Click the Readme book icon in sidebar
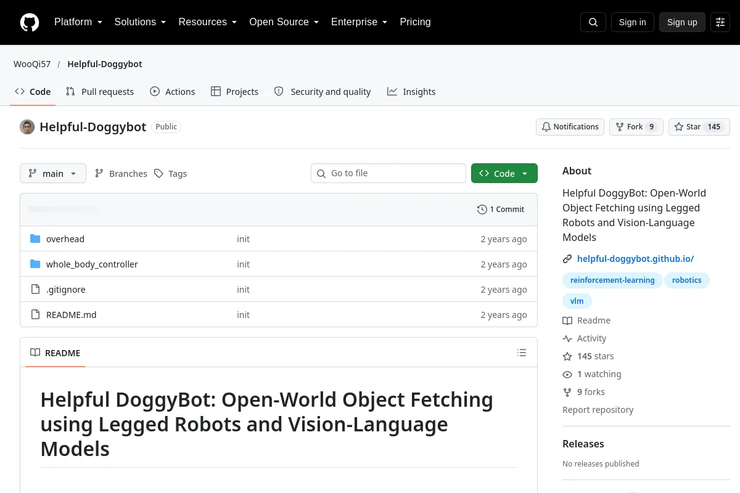Screen dimensions: 740x493 [x=567, y=320]
